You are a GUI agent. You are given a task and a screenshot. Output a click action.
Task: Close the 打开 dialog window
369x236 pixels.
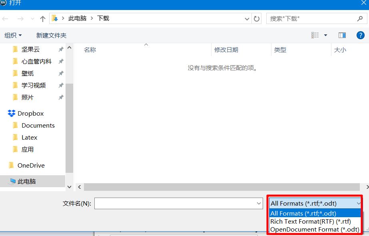364,3
